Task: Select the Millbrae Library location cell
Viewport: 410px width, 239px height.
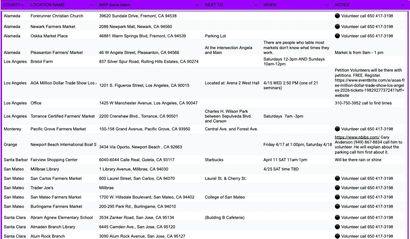Action: click(45, 169)
